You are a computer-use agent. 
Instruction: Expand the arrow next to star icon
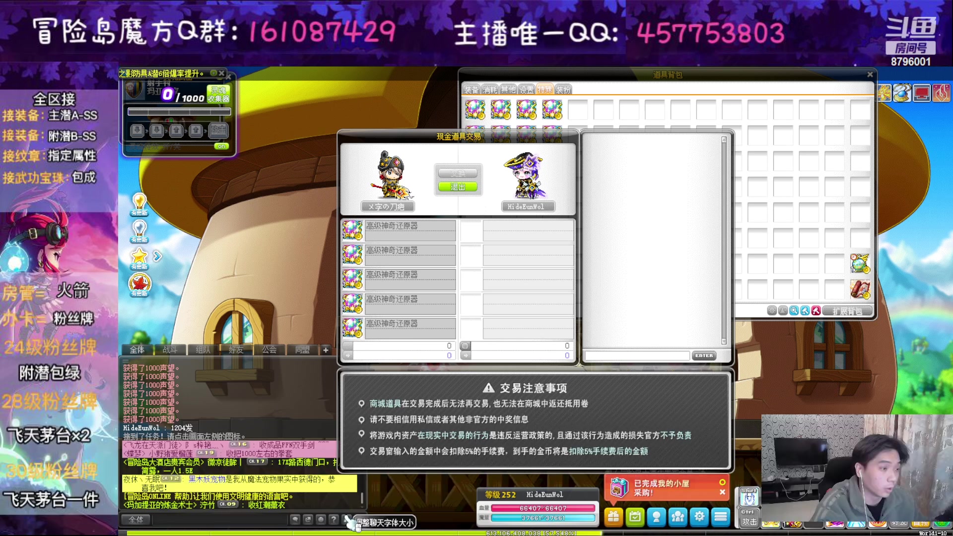click(x=157, y=256)
